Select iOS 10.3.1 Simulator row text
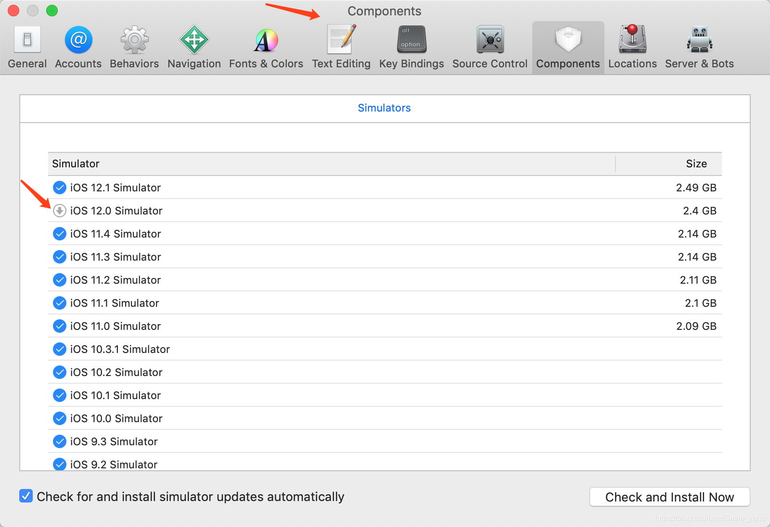Image resolution: width=770 pixels, height=527 pixels. coord(120,349)
